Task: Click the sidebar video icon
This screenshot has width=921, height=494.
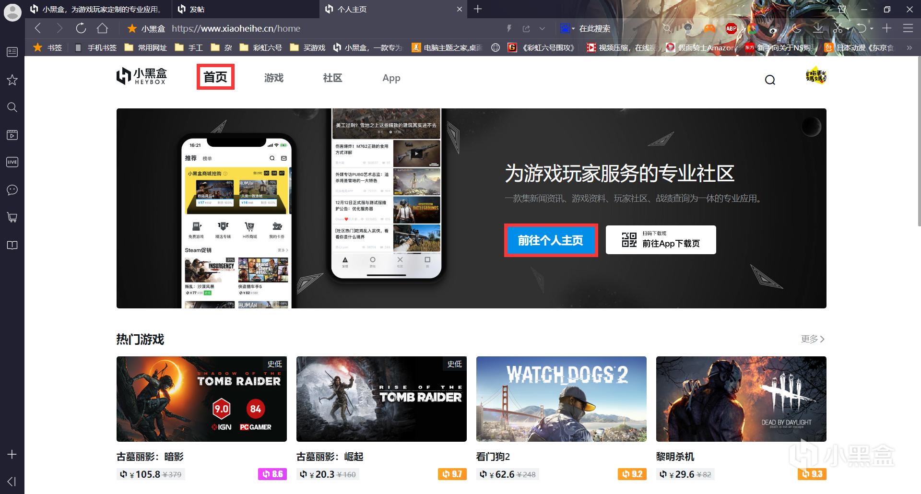Action: pos(12,135)
